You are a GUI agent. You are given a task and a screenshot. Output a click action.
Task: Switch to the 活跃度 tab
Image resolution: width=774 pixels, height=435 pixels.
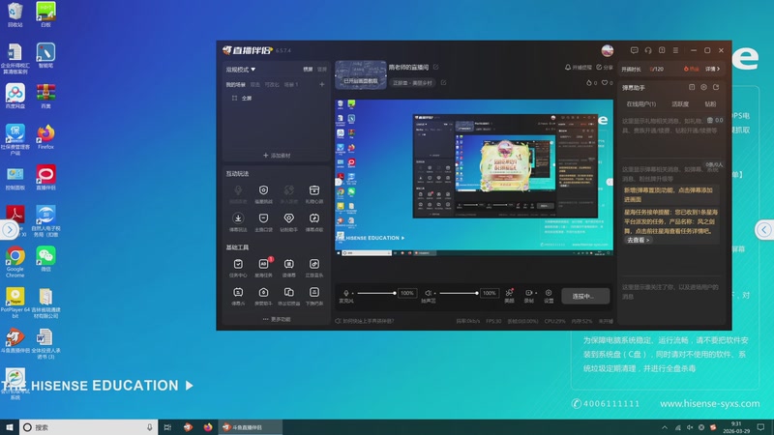pyautogui.click(x=680, y=104)
